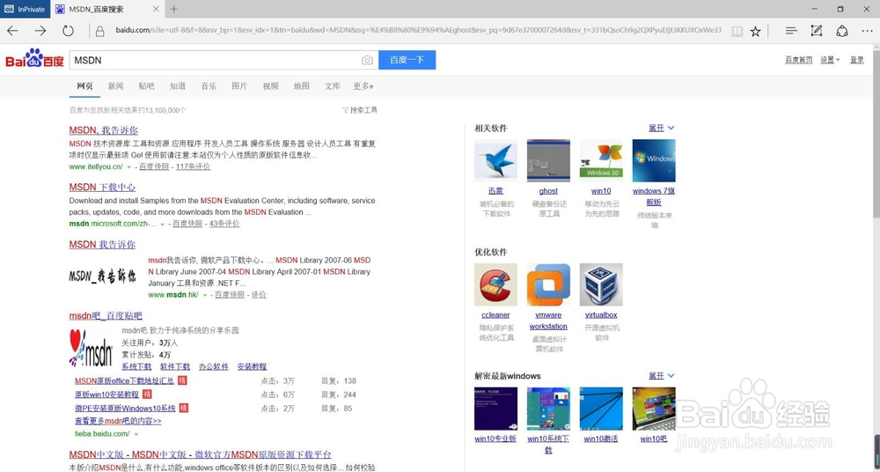Click the ccleaner icon thumbnail
The height and width of the screenshot is (472, 880).
point(495,285)
